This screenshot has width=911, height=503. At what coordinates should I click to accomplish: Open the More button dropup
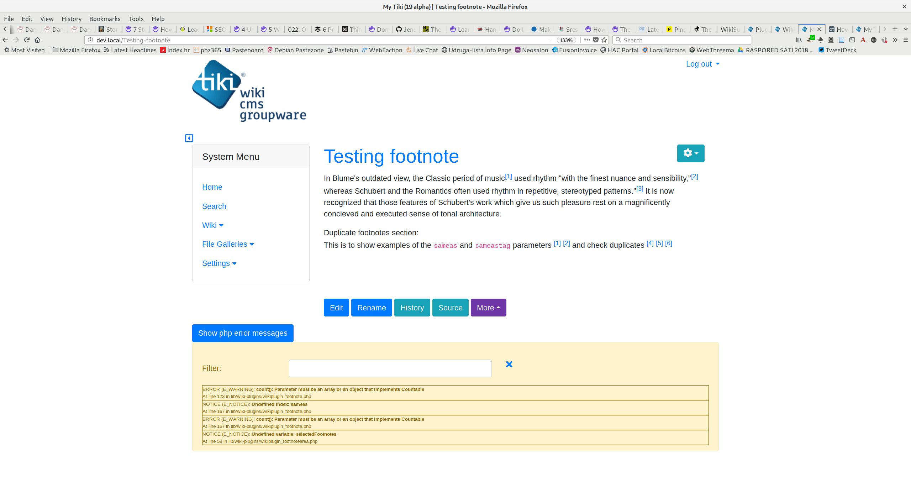pyautogui.click(x=488, y=308)
